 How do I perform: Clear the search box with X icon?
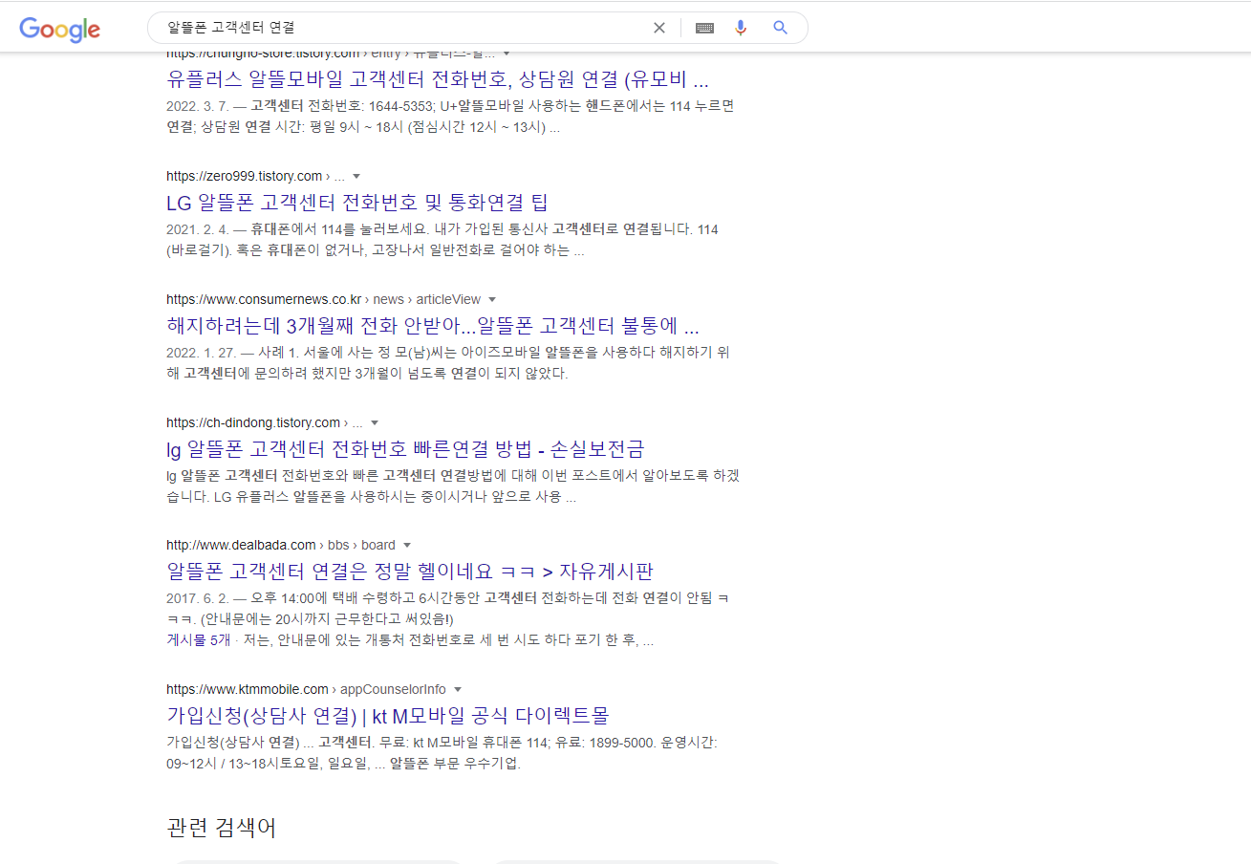click(659, 28)
